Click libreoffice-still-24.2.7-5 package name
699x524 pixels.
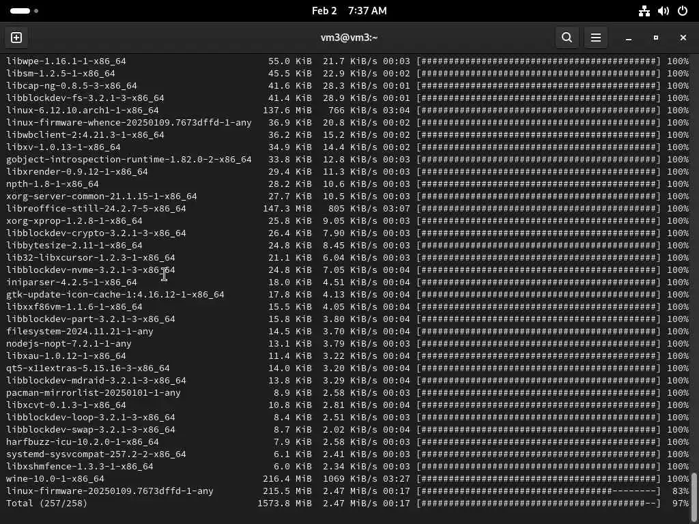[96, 208]
